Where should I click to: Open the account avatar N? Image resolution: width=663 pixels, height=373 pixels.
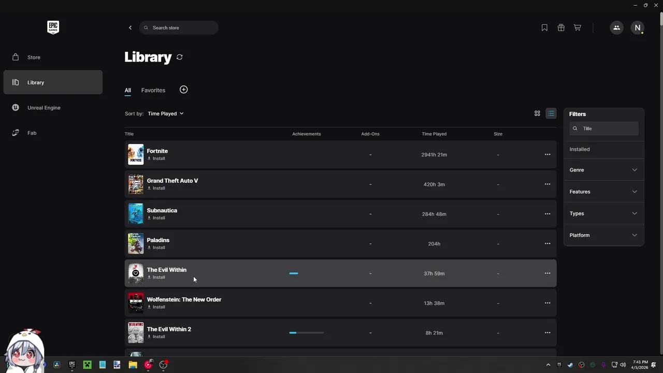638,27
